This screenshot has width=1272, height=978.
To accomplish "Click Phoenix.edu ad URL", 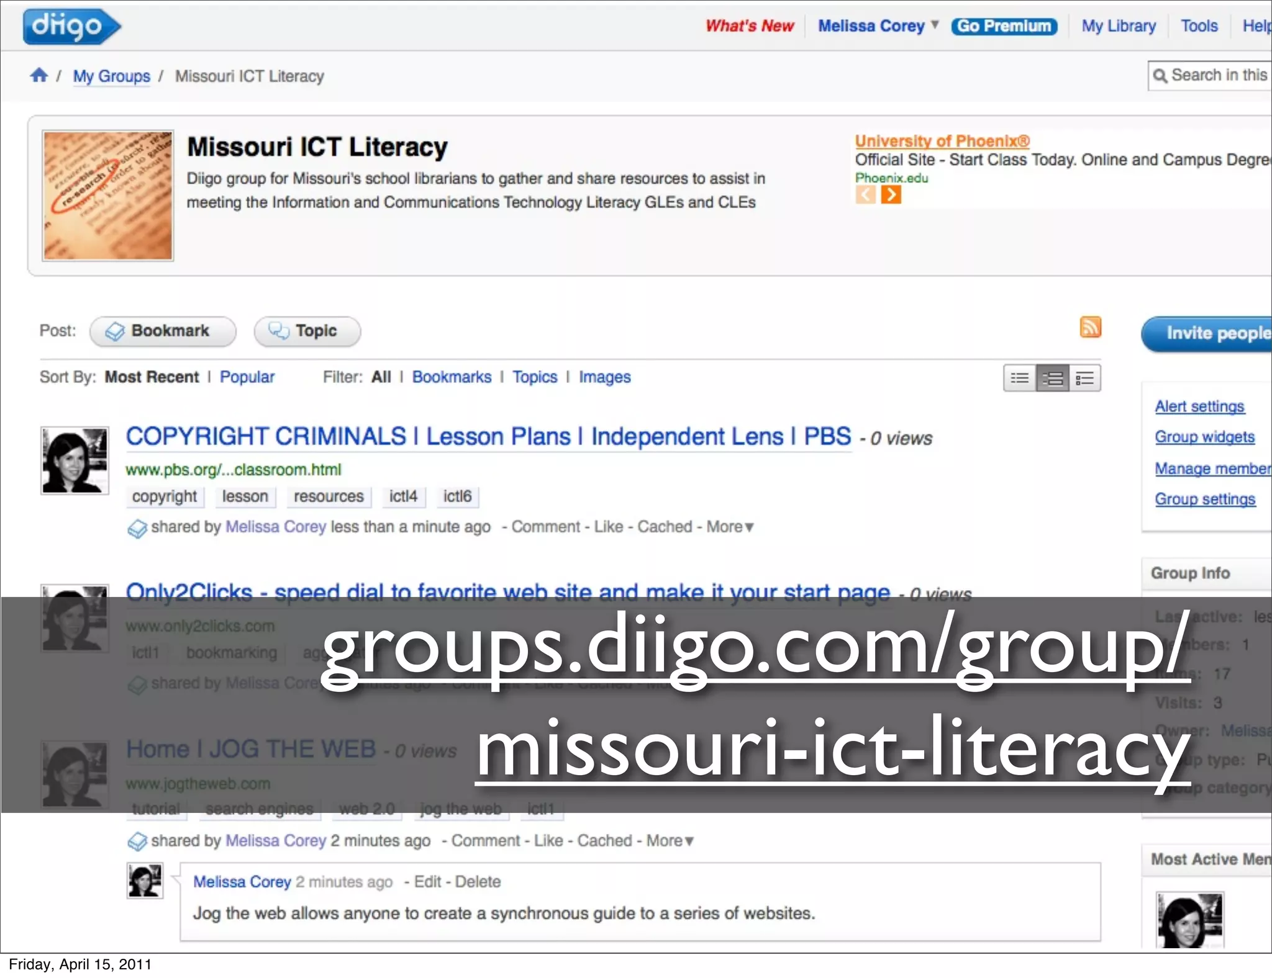I will [891, 178].
